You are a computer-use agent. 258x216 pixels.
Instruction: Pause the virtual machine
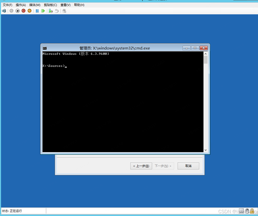tap(37, 11)
